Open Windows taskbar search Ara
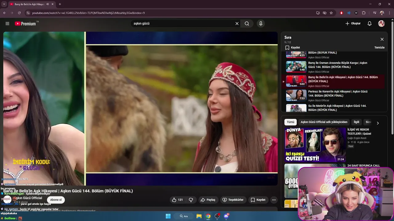This screenshot has width=394, height=221. point(184,216)
